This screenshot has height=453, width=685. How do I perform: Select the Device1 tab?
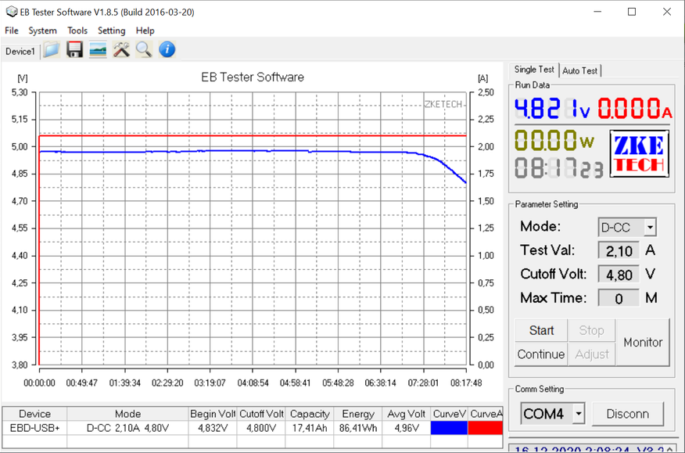tap(20, 52)
